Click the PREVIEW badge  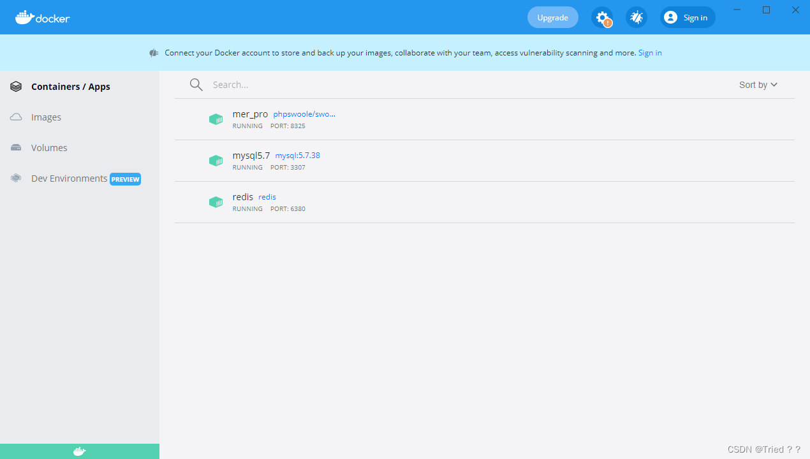pyautogui.click(x=125, y=179)
